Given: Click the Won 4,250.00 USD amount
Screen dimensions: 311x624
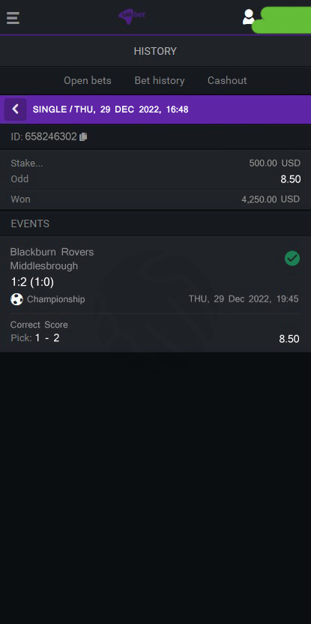Looking at the screenshot, I should point(271,199).
